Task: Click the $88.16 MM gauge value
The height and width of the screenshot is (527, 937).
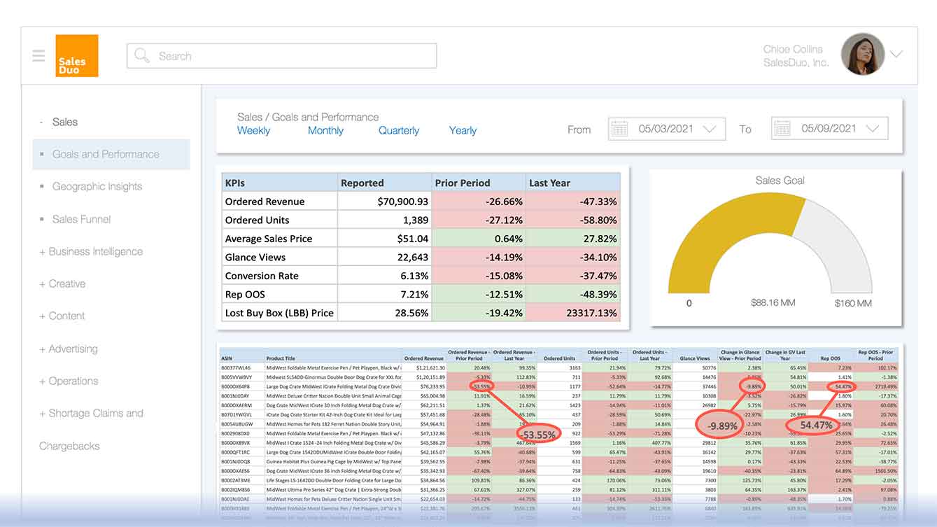Action: click(x=773, y=303)
